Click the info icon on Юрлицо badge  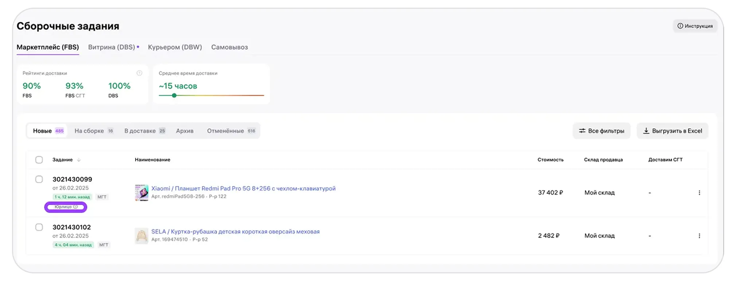coord(75,207)
